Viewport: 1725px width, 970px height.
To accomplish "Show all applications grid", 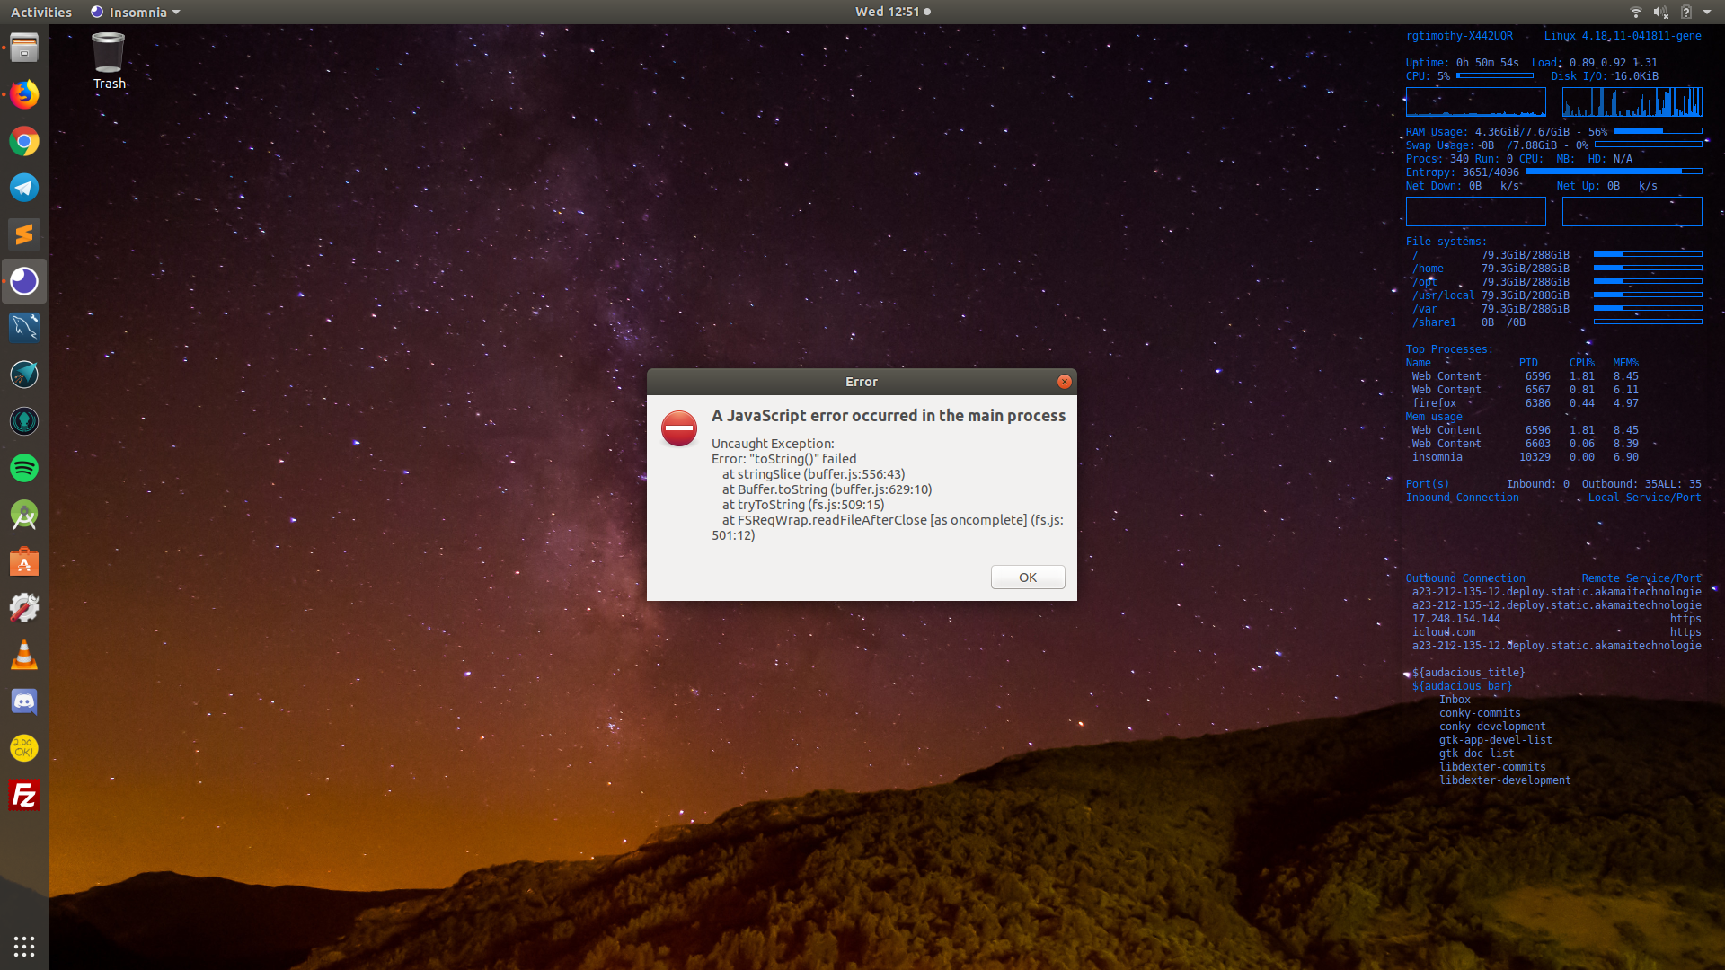I will pos(24,946).
